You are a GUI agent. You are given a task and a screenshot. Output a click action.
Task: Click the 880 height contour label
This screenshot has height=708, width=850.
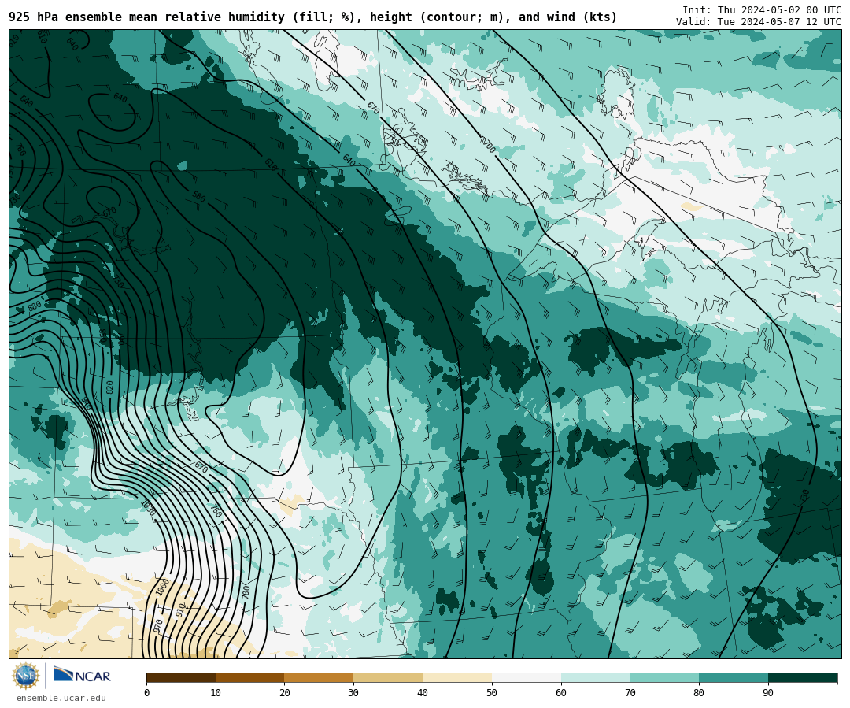point(34,306)
